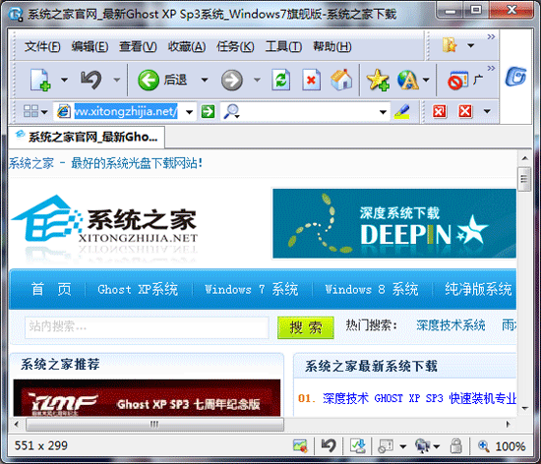The image size is (541, 464).
Task: Open the 文件(F) menu
Action: 42,46
